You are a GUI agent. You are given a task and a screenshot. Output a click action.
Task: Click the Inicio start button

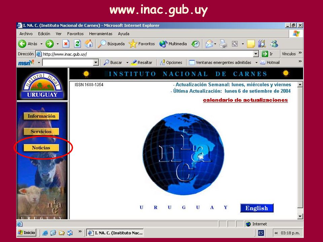tap(27, 233)
